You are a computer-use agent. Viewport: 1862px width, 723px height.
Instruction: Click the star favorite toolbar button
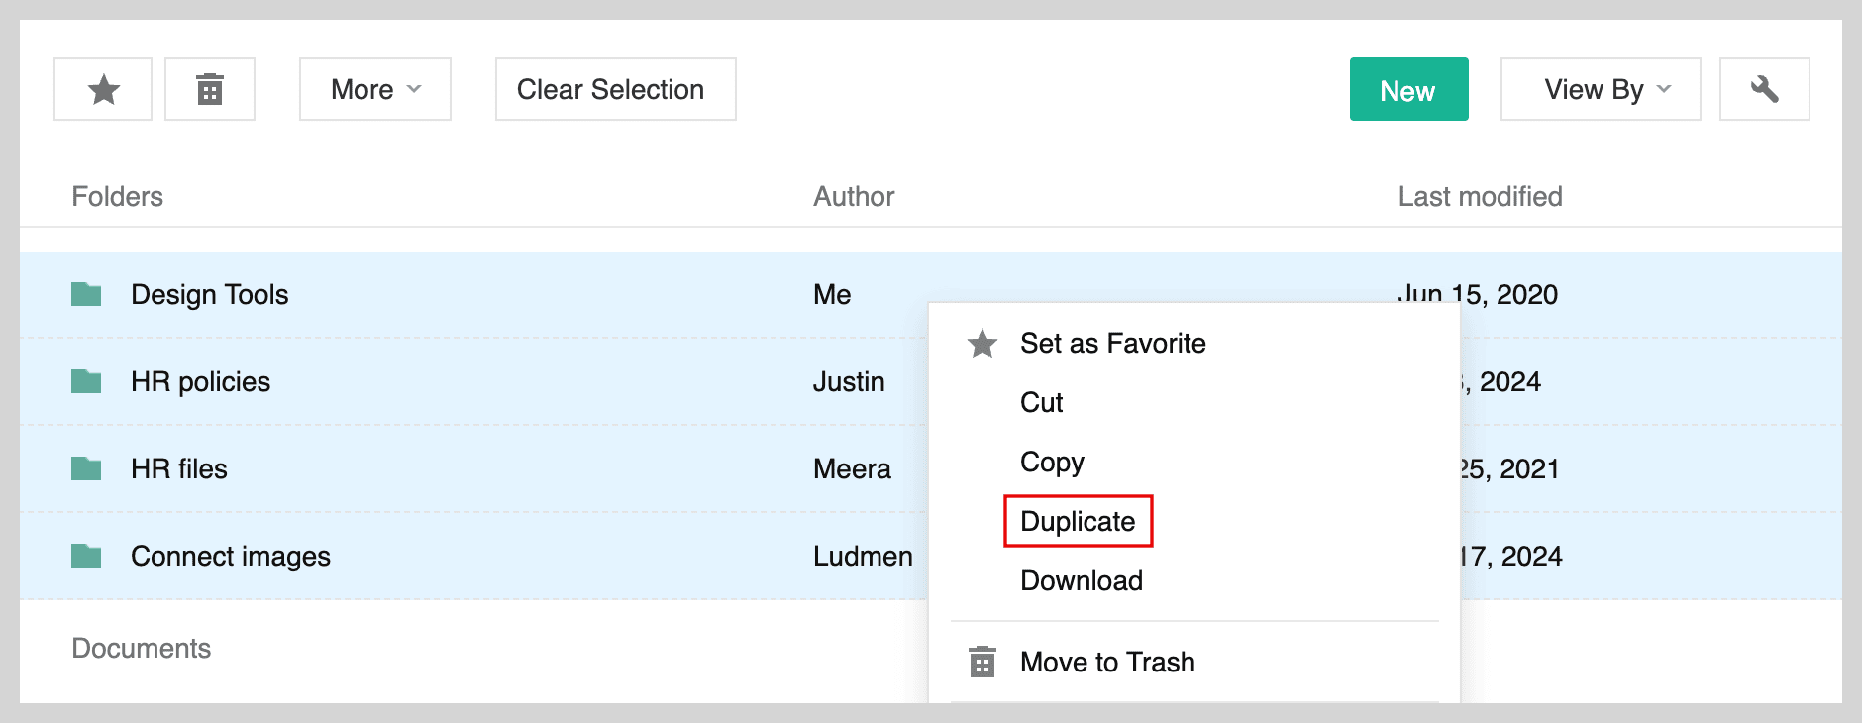(103, 89)
